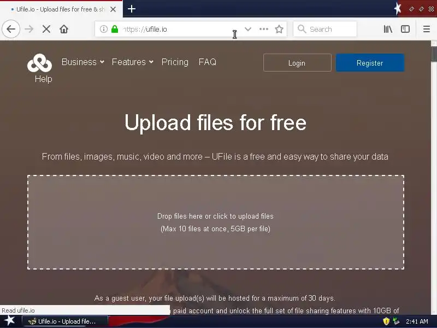Toggle the sidebar view icon
Viewport: 437px width, 328px height.
click(x=405, y=29)
